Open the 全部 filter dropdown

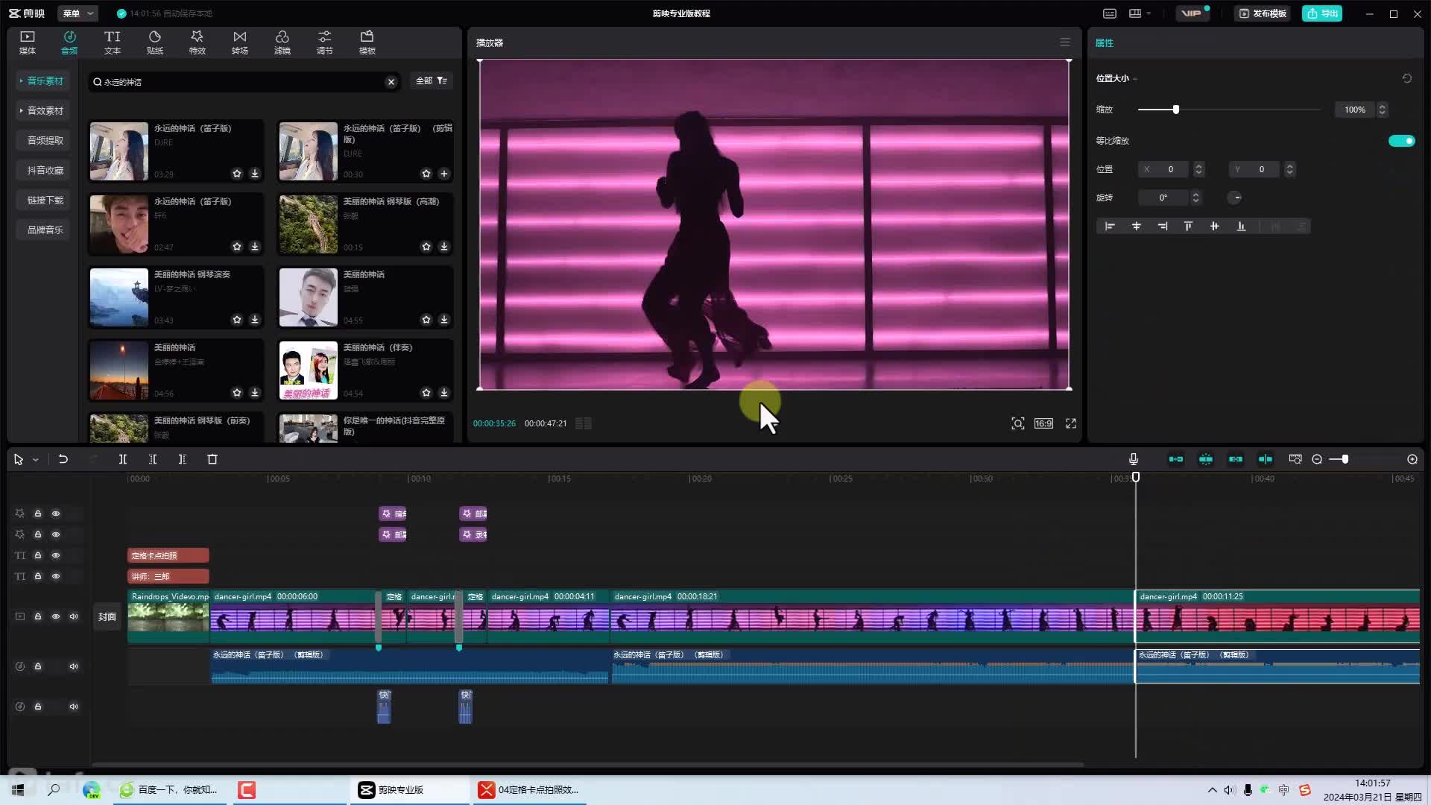tap(431, 80)
